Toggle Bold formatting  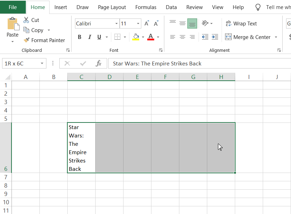80,37
